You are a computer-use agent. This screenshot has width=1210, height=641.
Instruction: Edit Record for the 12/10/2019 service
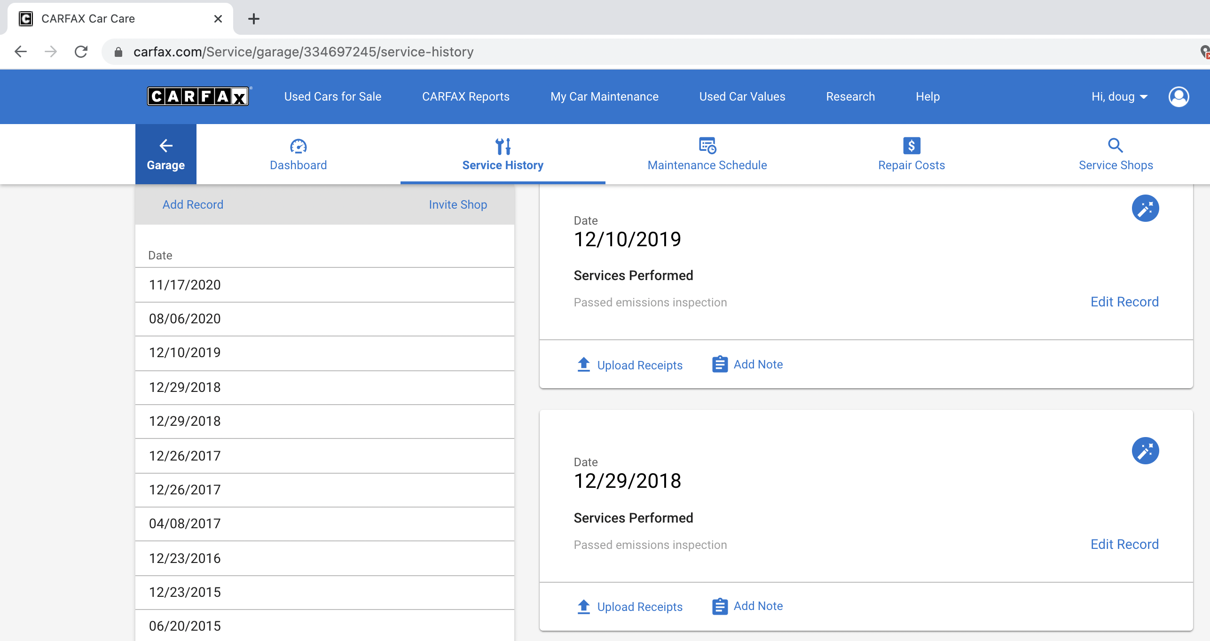point(1124,302)
